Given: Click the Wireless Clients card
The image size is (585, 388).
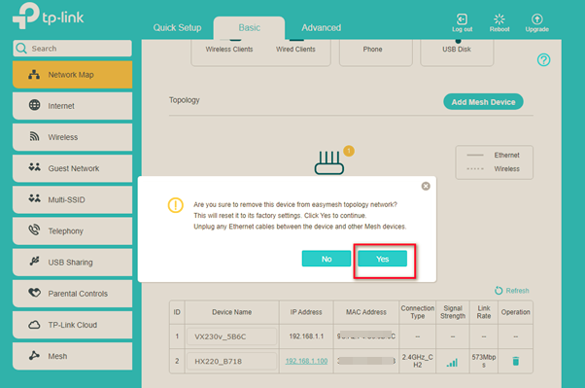Looking at the screenshot, I should 229,50.
